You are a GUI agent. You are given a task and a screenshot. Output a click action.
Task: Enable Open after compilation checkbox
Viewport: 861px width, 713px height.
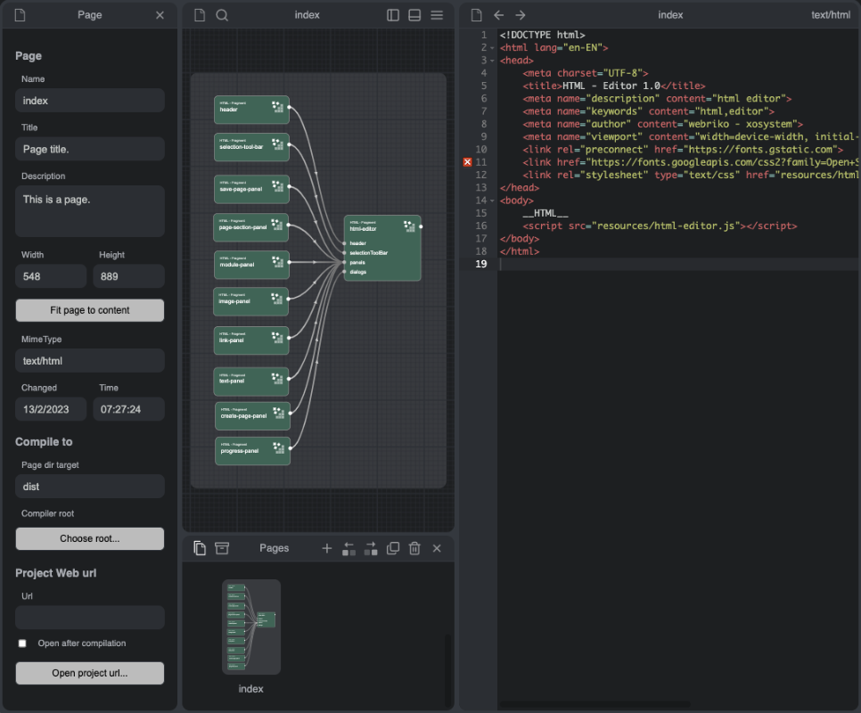point(23,643)
